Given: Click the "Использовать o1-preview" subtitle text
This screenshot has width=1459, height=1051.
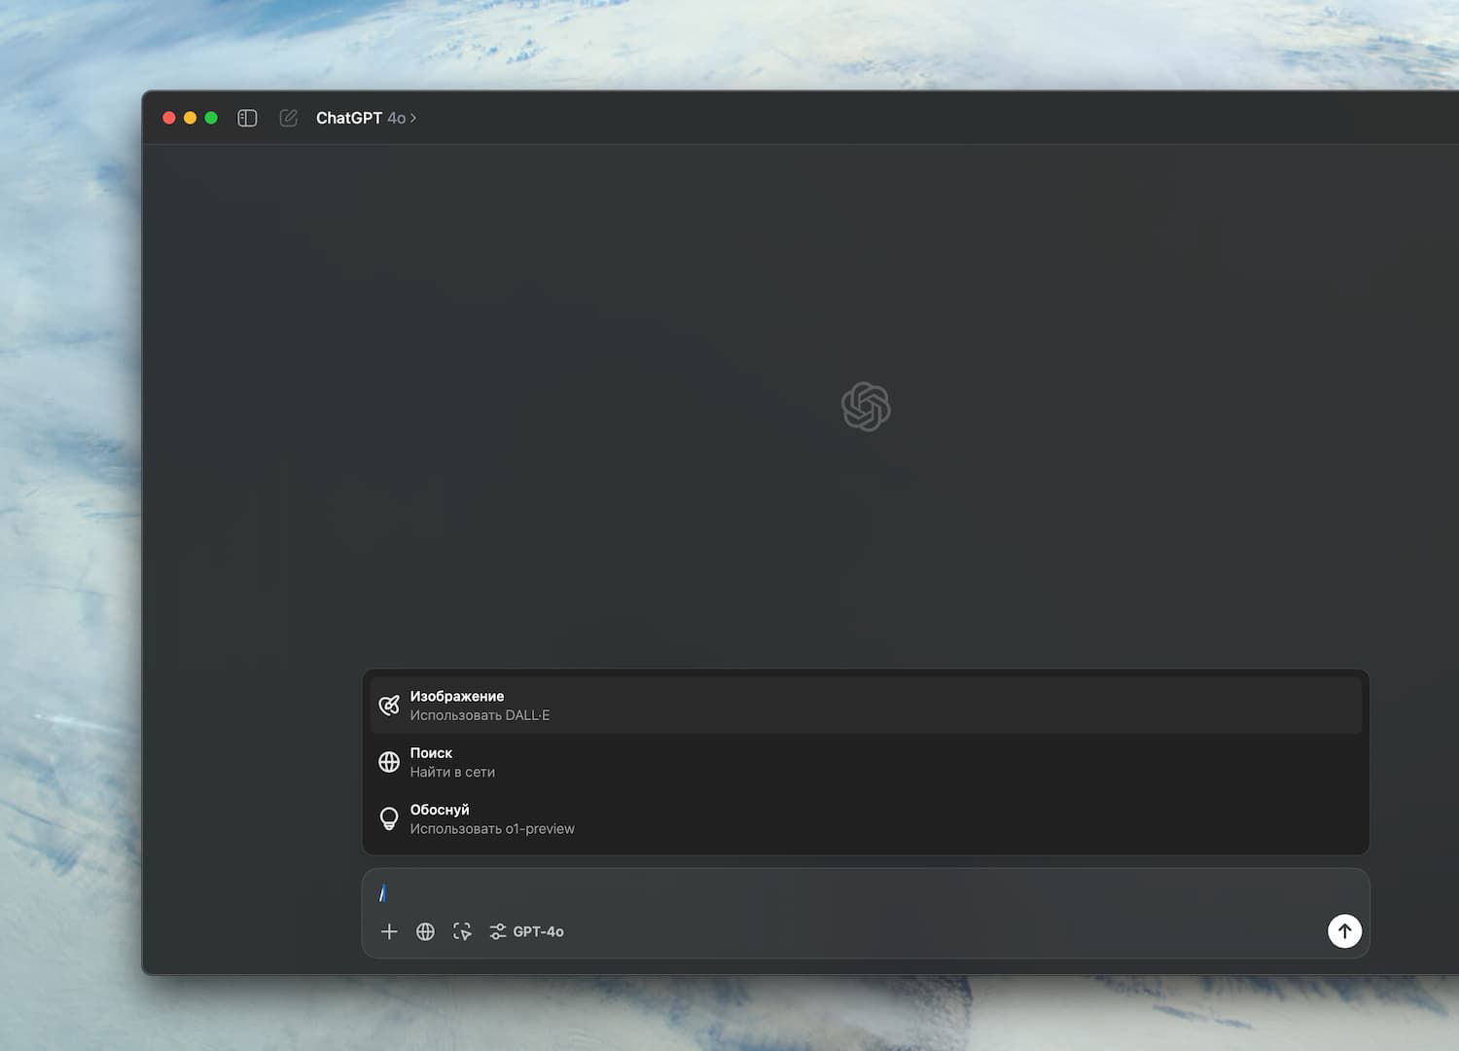Looking at the screenshot, I should tap(492, 829).
